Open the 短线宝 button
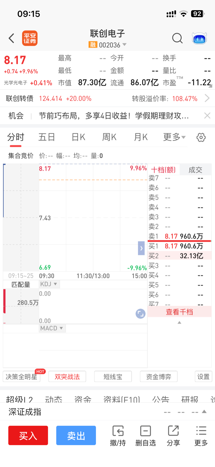The width and height of the screenshot is (215, 467). coord(113,377)
